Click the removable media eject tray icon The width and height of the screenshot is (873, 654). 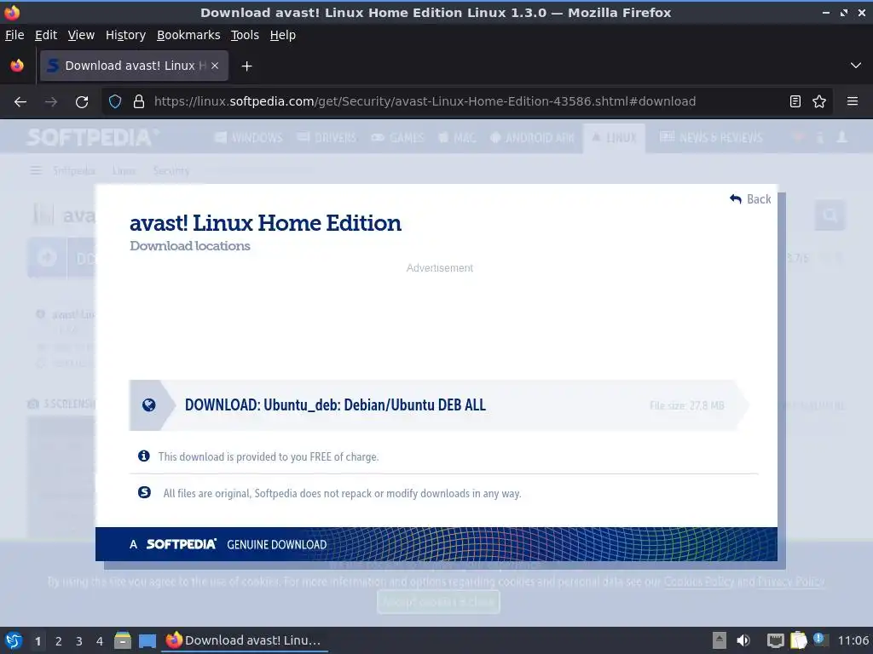point(720,640)
